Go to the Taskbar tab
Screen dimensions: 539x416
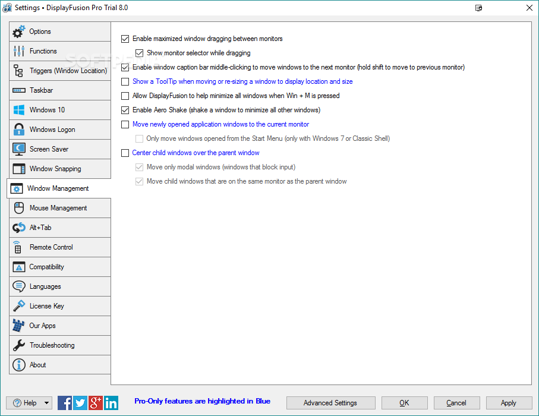[60, 90]
